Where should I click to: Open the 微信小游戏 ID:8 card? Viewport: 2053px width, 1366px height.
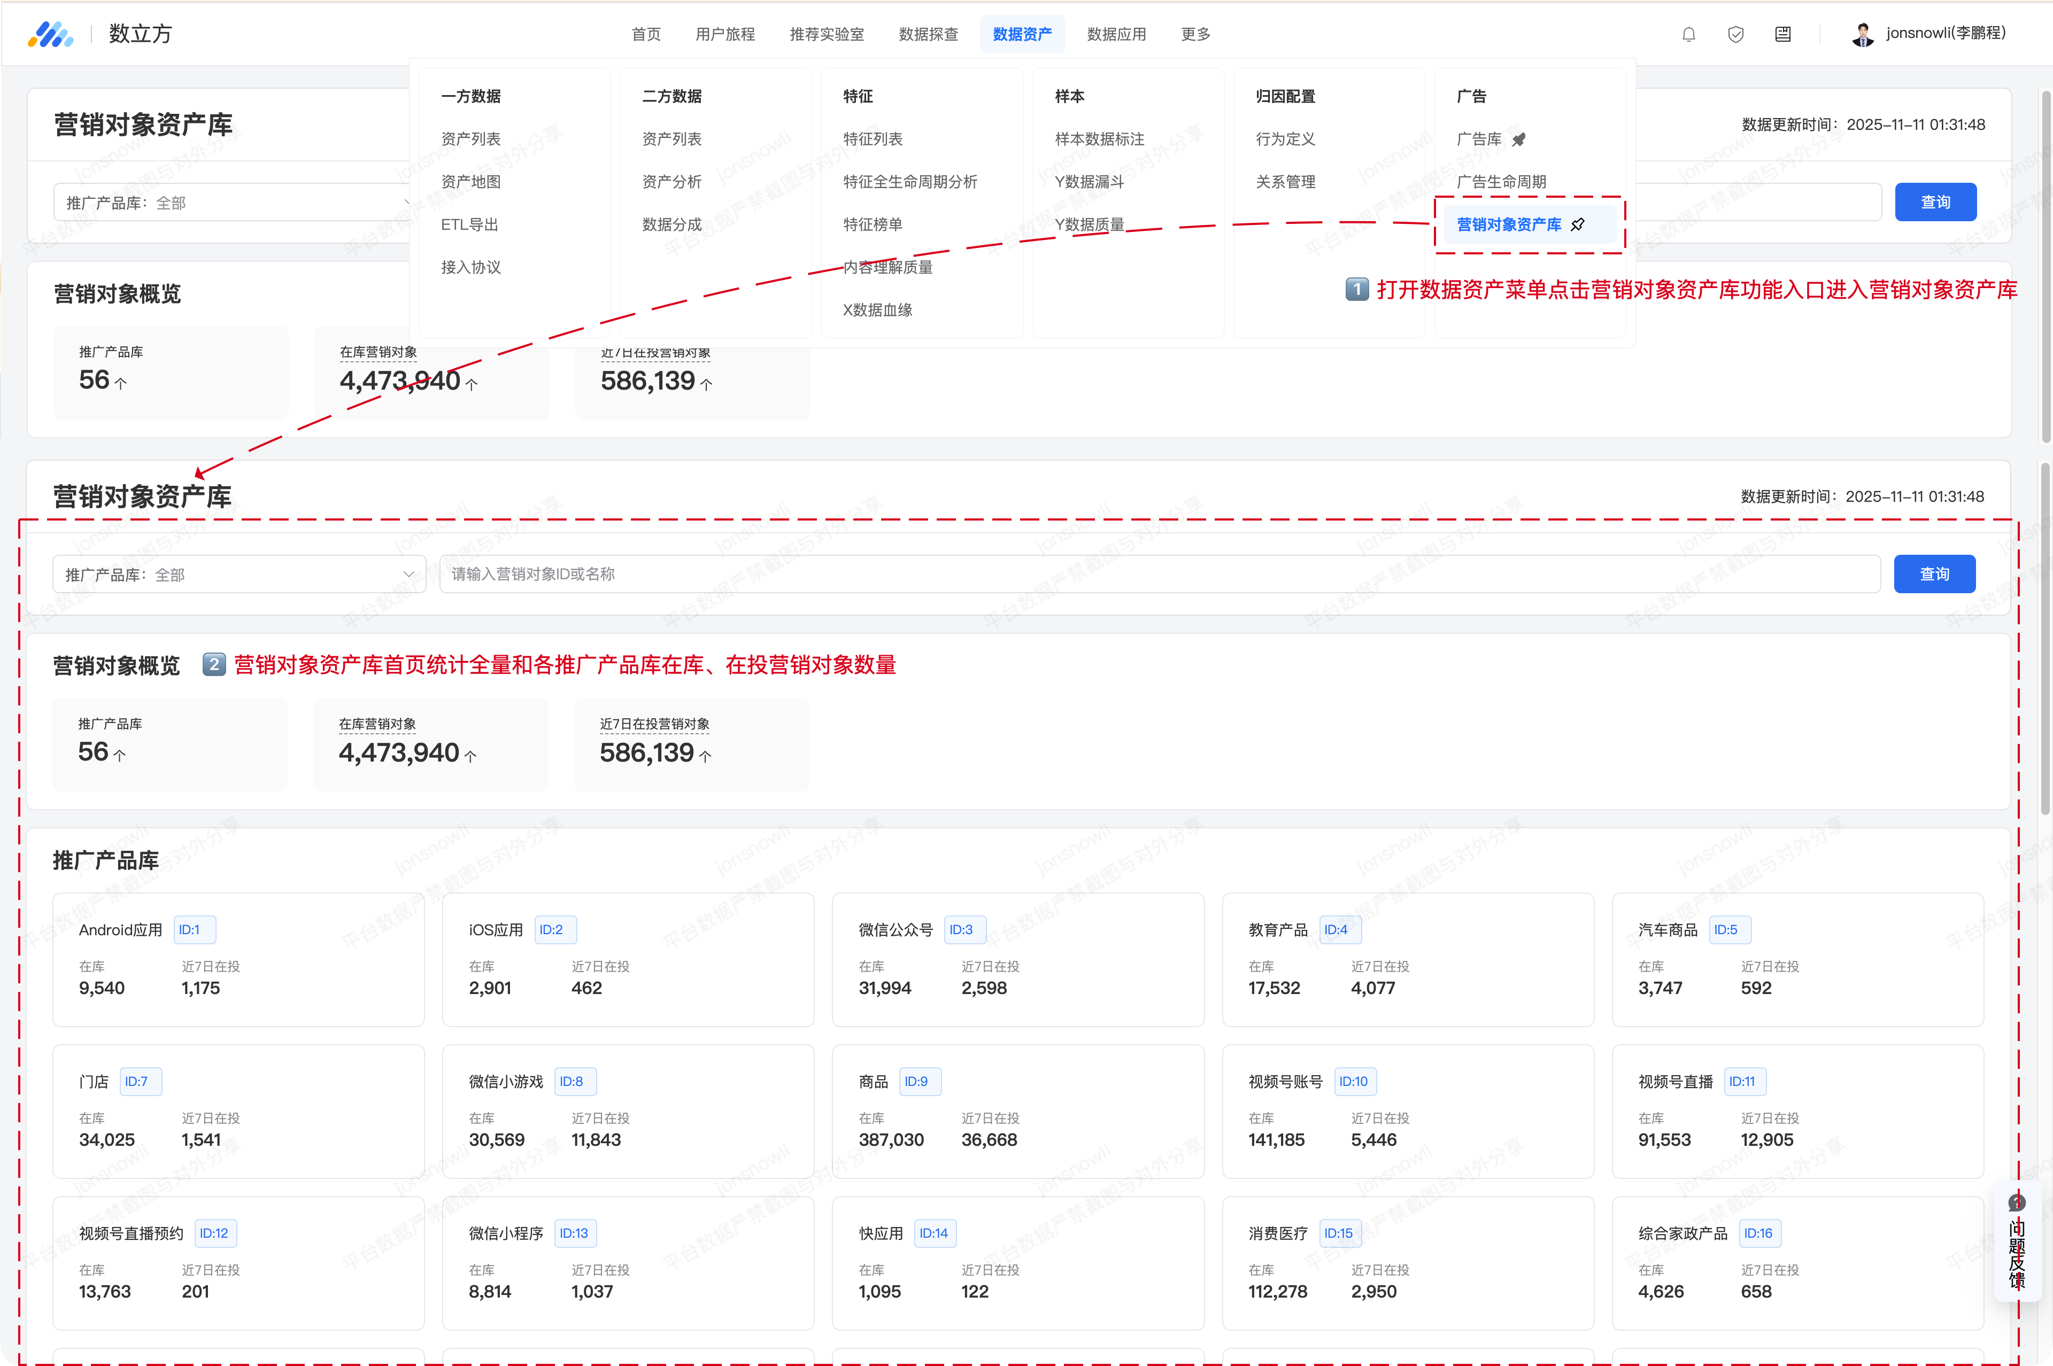pos(628,1111)
